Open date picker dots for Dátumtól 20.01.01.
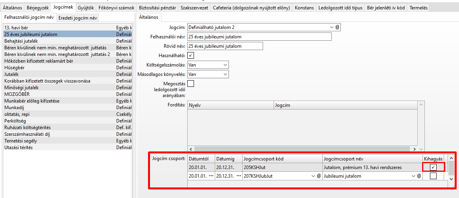Viewport: 459px width, 198px height. (211, 176)
